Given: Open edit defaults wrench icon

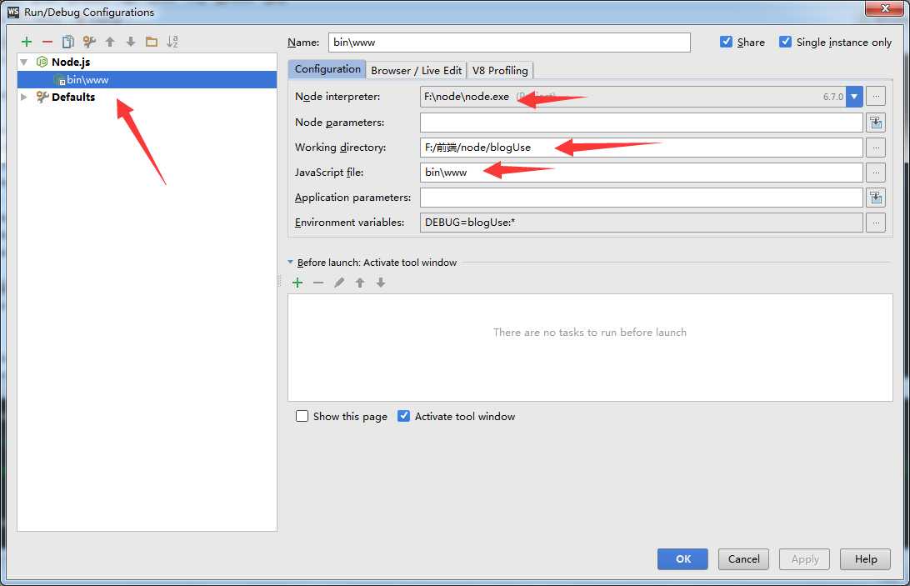Looking at the screenshot, I should [89, 42].
